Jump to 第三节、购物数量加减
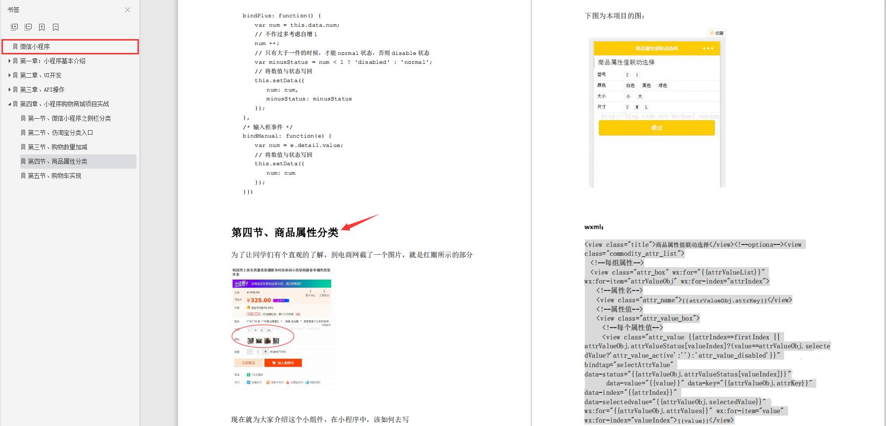The height and width of the screenshot is (426, 886). click(x=57, y=147)
